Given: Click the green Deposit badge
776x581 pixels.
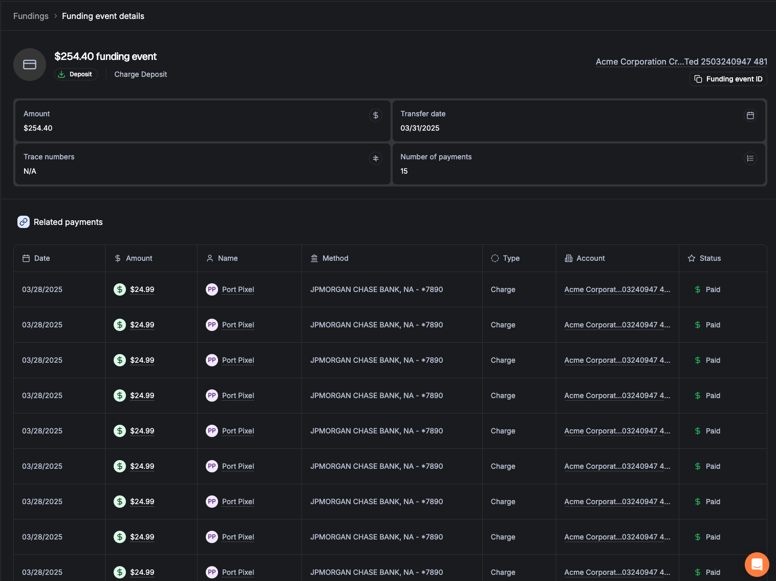Looking at the screenshot, I should tap(76, 74).
